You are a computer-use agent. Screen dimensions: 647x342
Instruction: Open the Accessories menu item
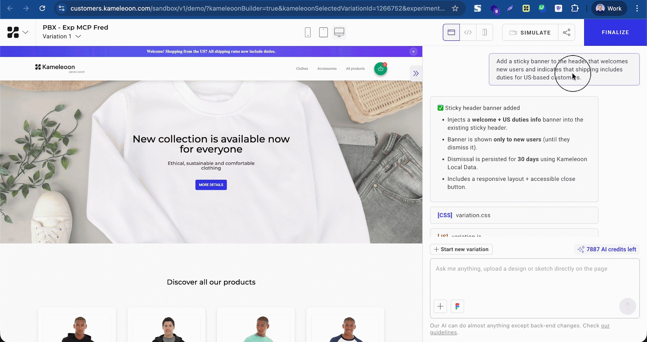click(x=327, y=68)
